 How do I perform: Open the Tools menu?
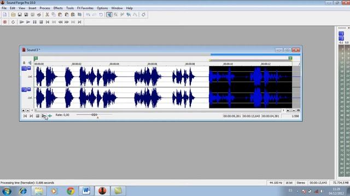70,8
